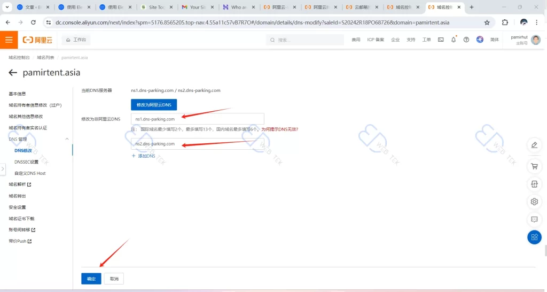This screenshot has width=547, height=292.
Task: Click 修改为阿里云DNS button
Action: click(x=154, y=105)
